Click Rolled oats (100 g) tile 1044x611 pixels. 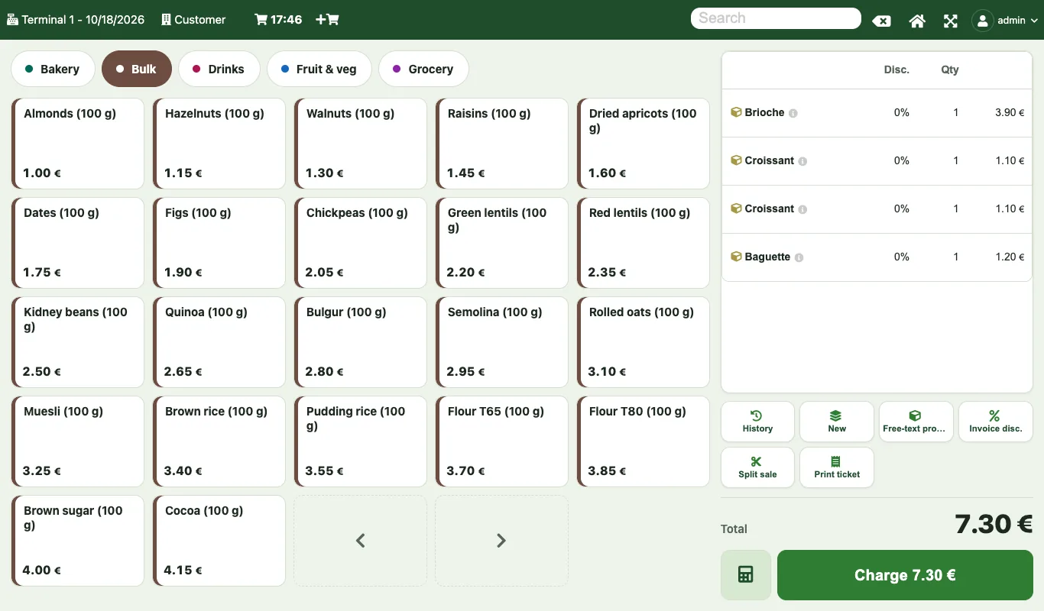(644, 342)
